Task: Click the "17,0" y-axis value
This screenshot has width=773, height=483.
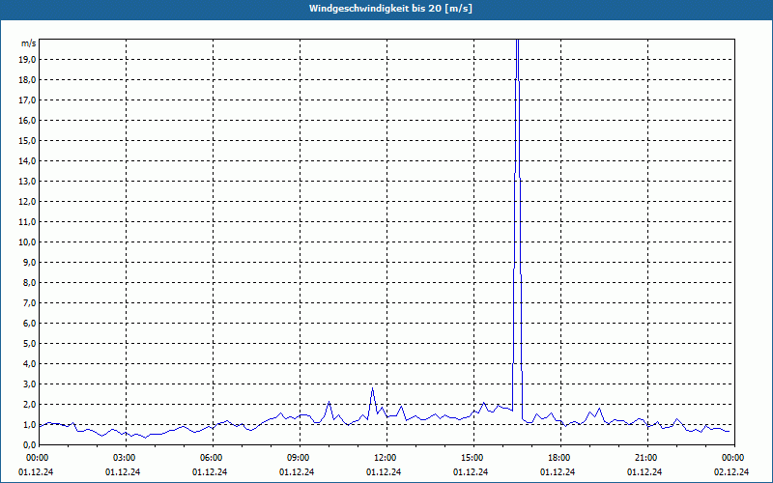Action: tap(27, 100)
